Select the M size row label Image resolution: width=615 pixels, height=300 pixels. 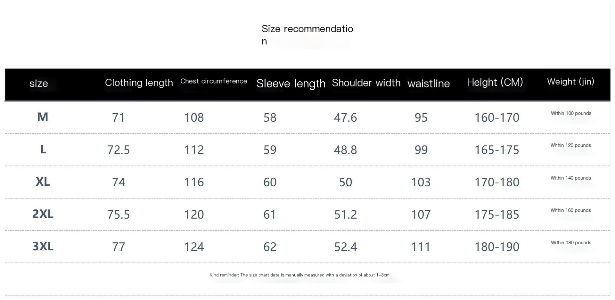pos(43,117)
